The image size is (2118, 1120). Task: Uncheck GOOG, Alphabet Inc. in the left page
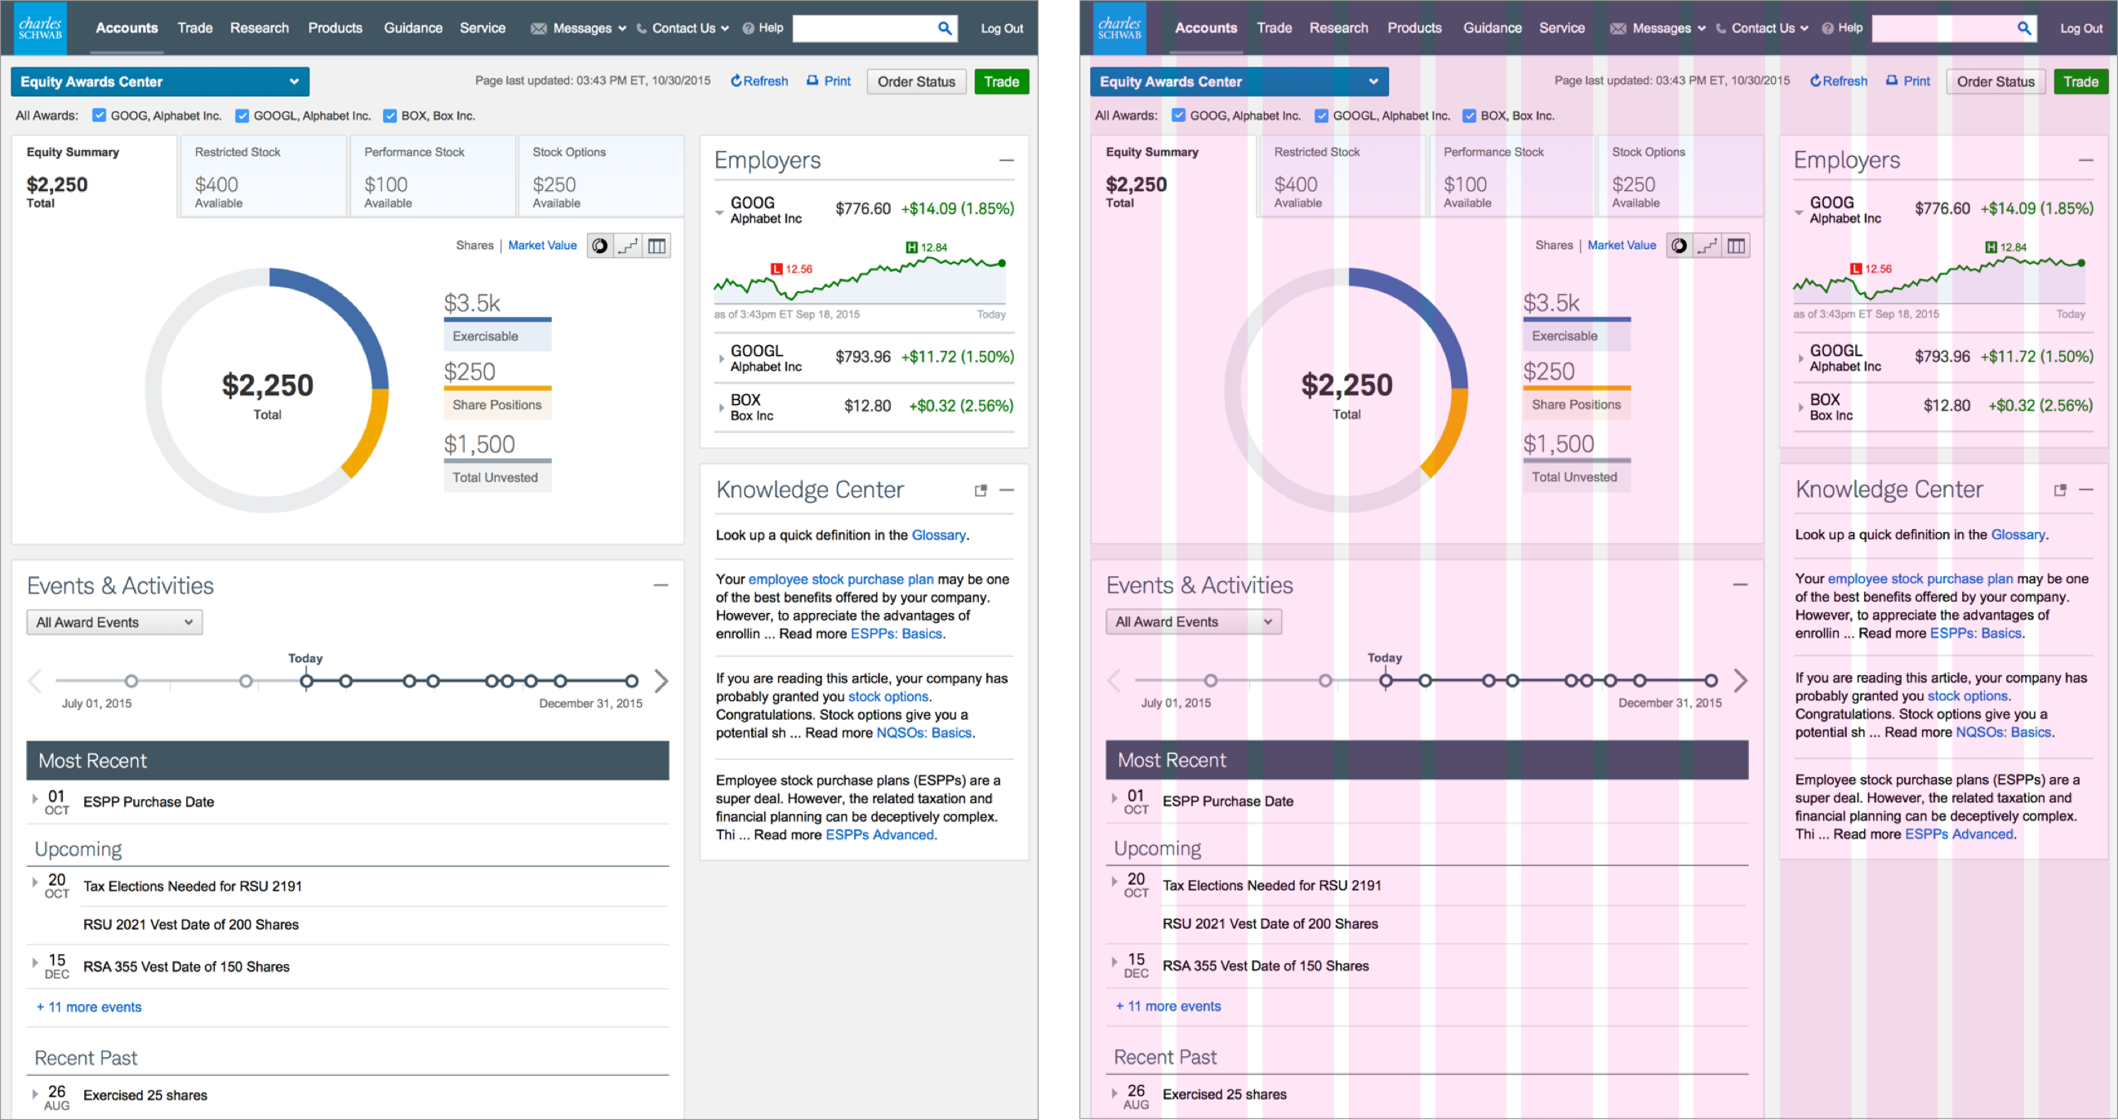(100, 115)
